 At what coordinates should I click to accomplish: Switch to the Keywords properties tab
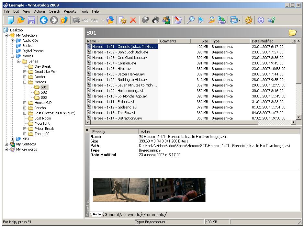click(131, 215)
